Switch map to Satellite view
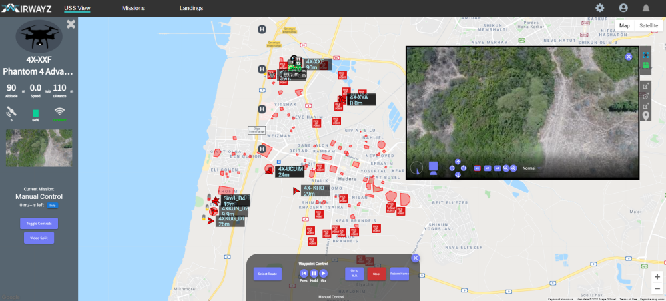The width and height of the screenshot is (666, 301). point(649,25)
